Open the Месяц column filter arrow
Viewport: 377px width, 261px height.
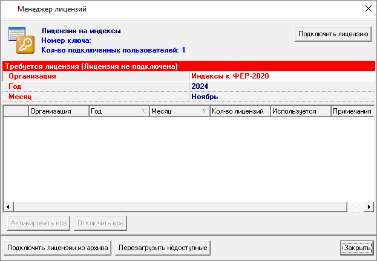(x=205, y=111)
